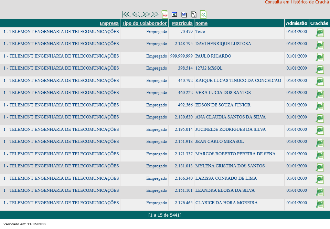Viewport: 330px width, 229px height.
Task: Open crachás for MYLENA CRISTINA DOS SANTOS
Action: (319, 167)
